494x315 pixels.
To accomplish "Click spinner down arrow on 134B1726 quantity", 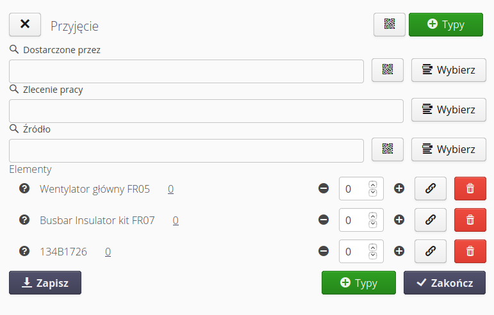I will pyautogui.click(x=373, y=255).
